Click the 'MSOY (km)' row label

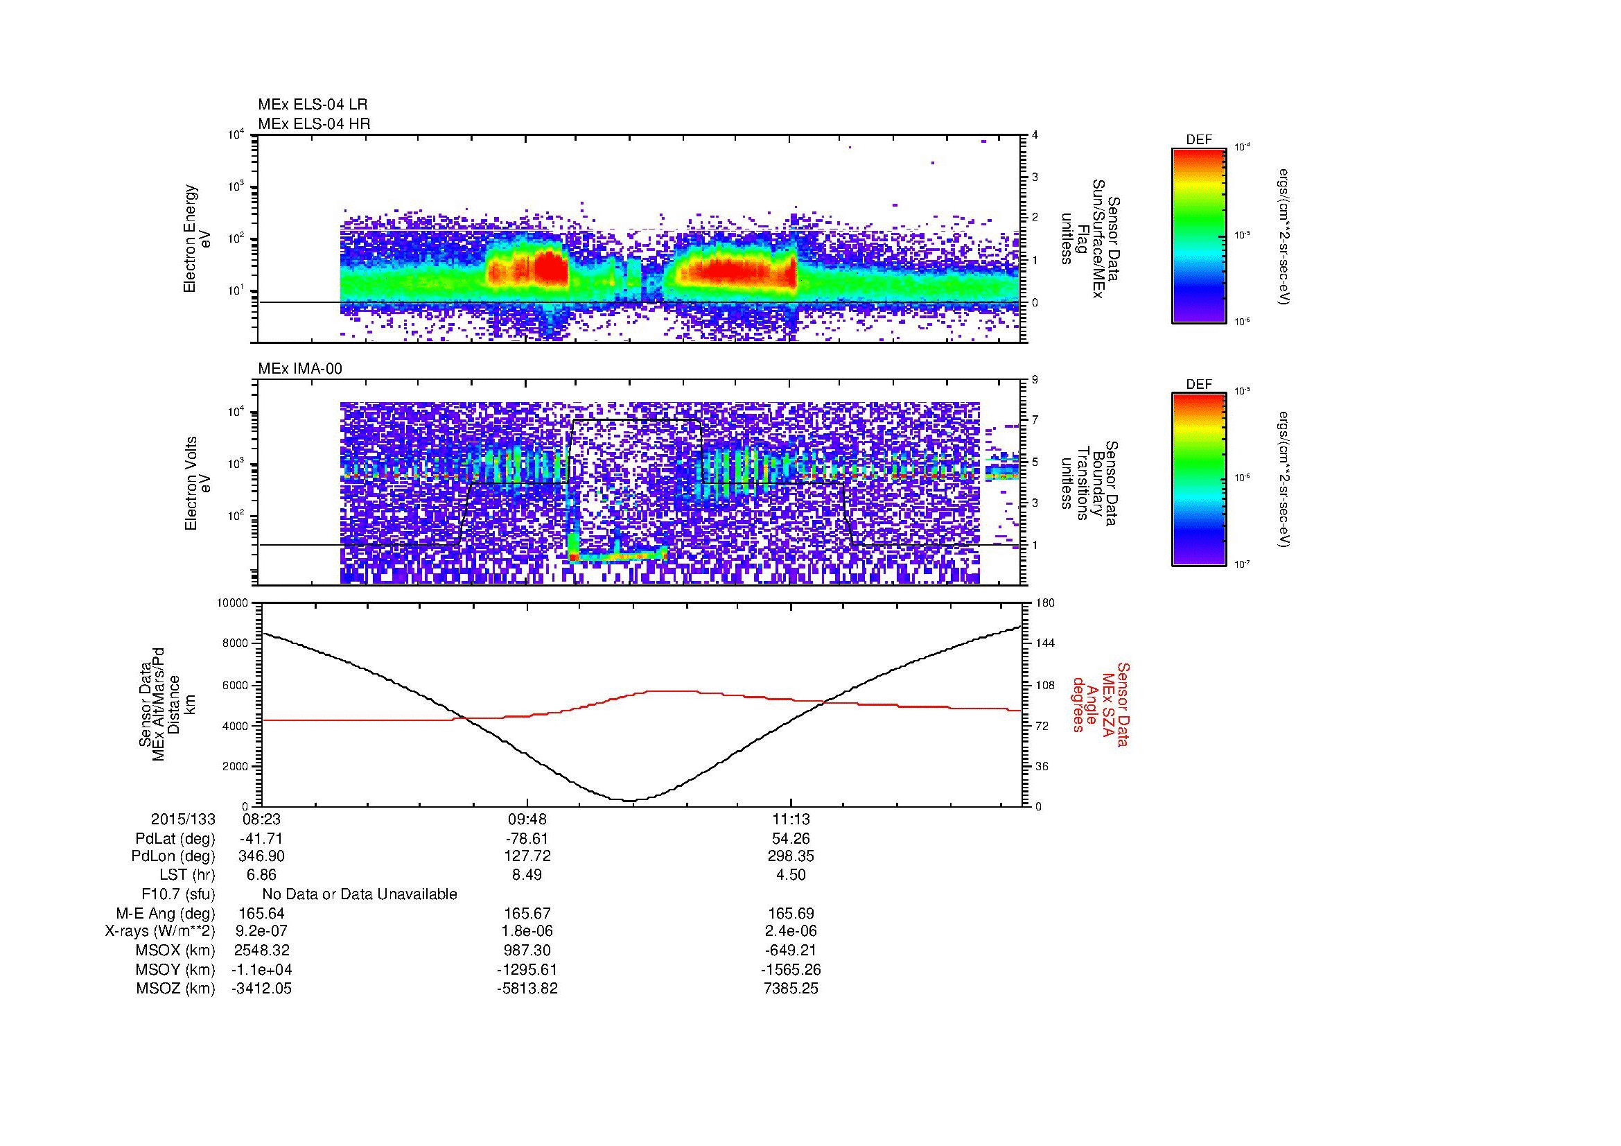point(176,970)
